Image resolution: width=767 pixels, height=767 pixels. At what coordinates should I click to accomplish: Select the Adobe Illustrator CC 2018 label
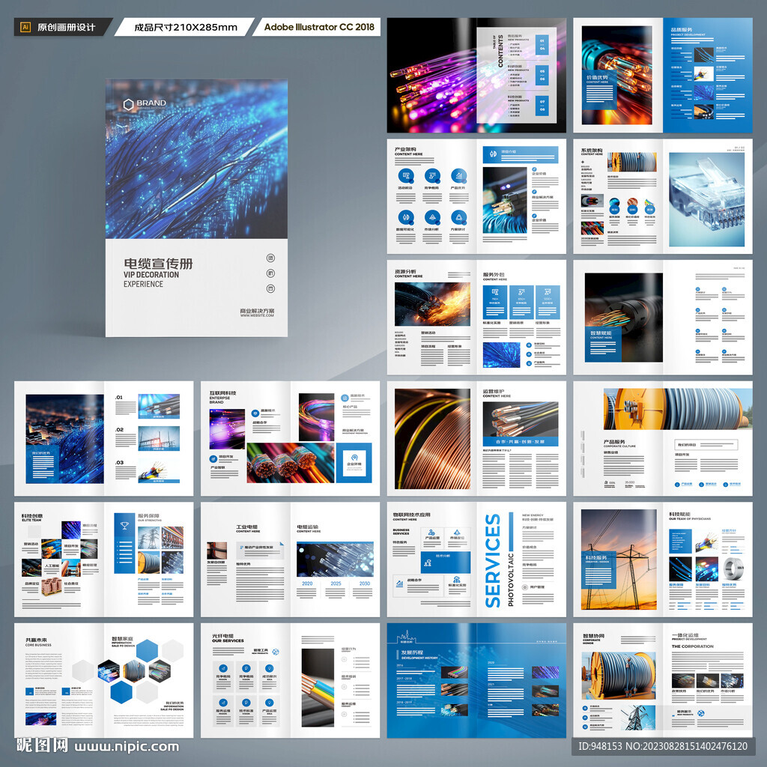pyautogui.click(x=319, y=28)
